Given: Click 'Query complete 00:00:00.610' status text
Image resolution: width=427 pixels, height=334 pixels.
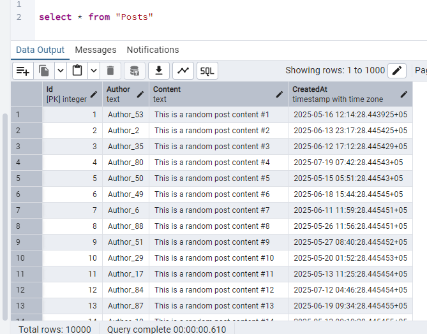Looking at the screenshot, I should pyautogui.click(x=167, y=330).
